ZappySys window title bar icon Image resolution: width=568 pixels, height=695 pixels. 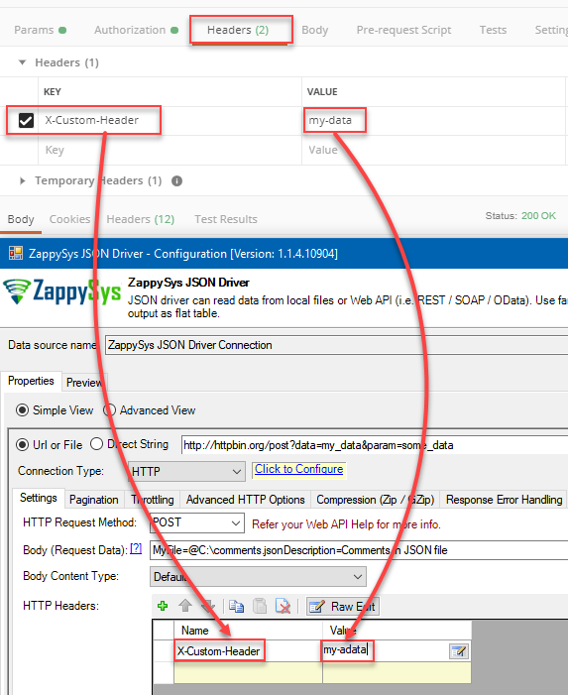(x=16, y=253)
